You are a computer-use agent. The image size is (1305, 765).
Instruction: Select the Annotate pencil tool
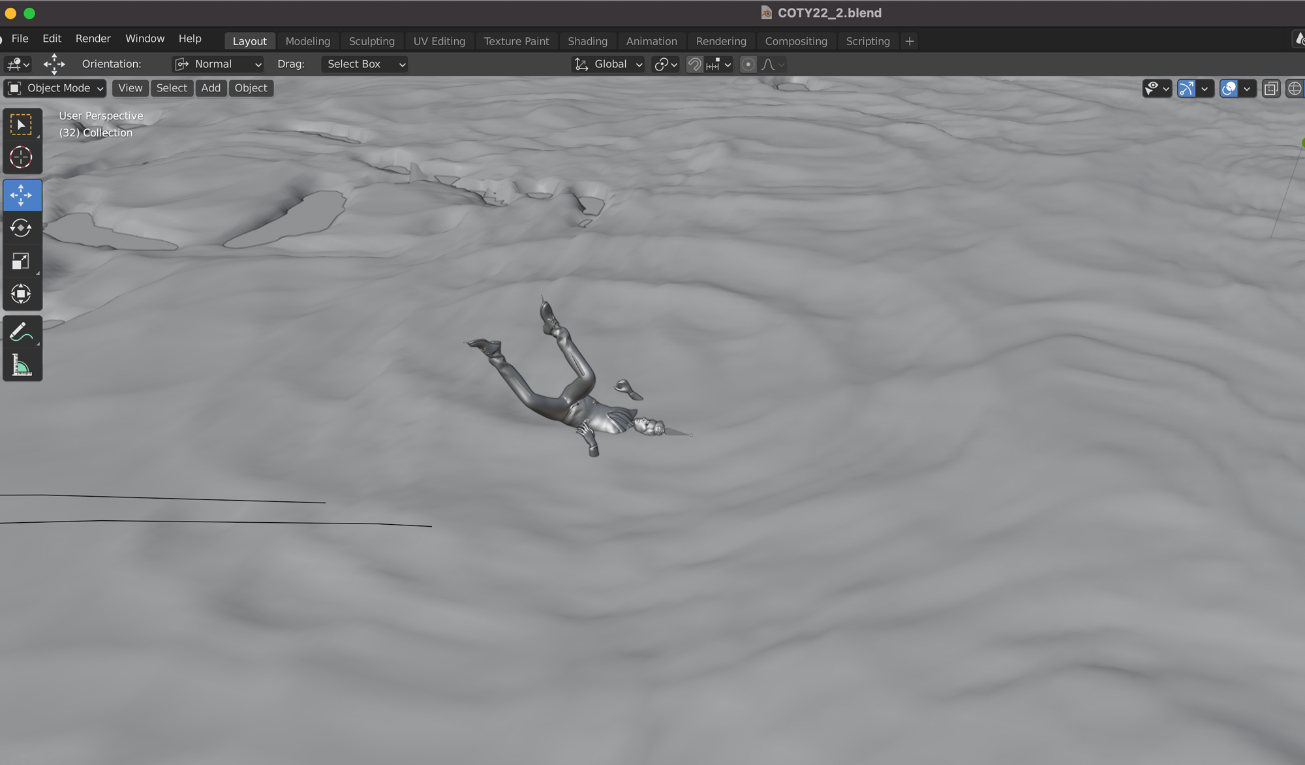(x=21, y=332)
